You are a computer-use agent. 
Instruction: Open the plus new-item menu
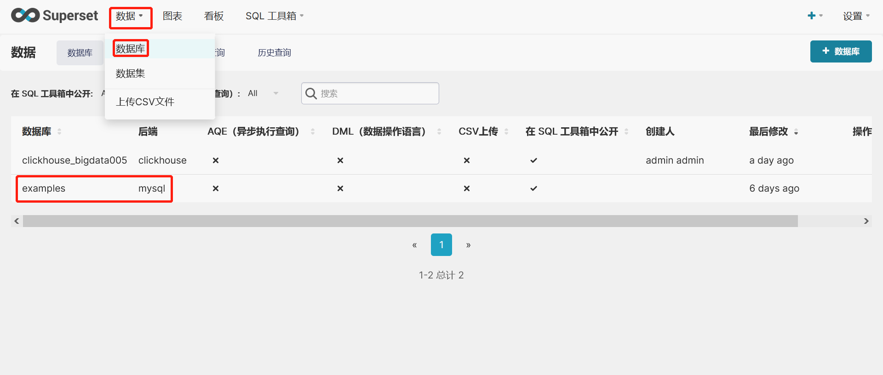click(815, 16)
